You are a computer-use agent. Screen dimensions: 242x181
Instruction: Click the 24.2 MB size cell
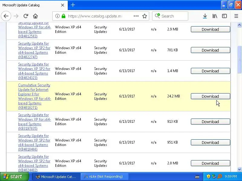[173, 96]
